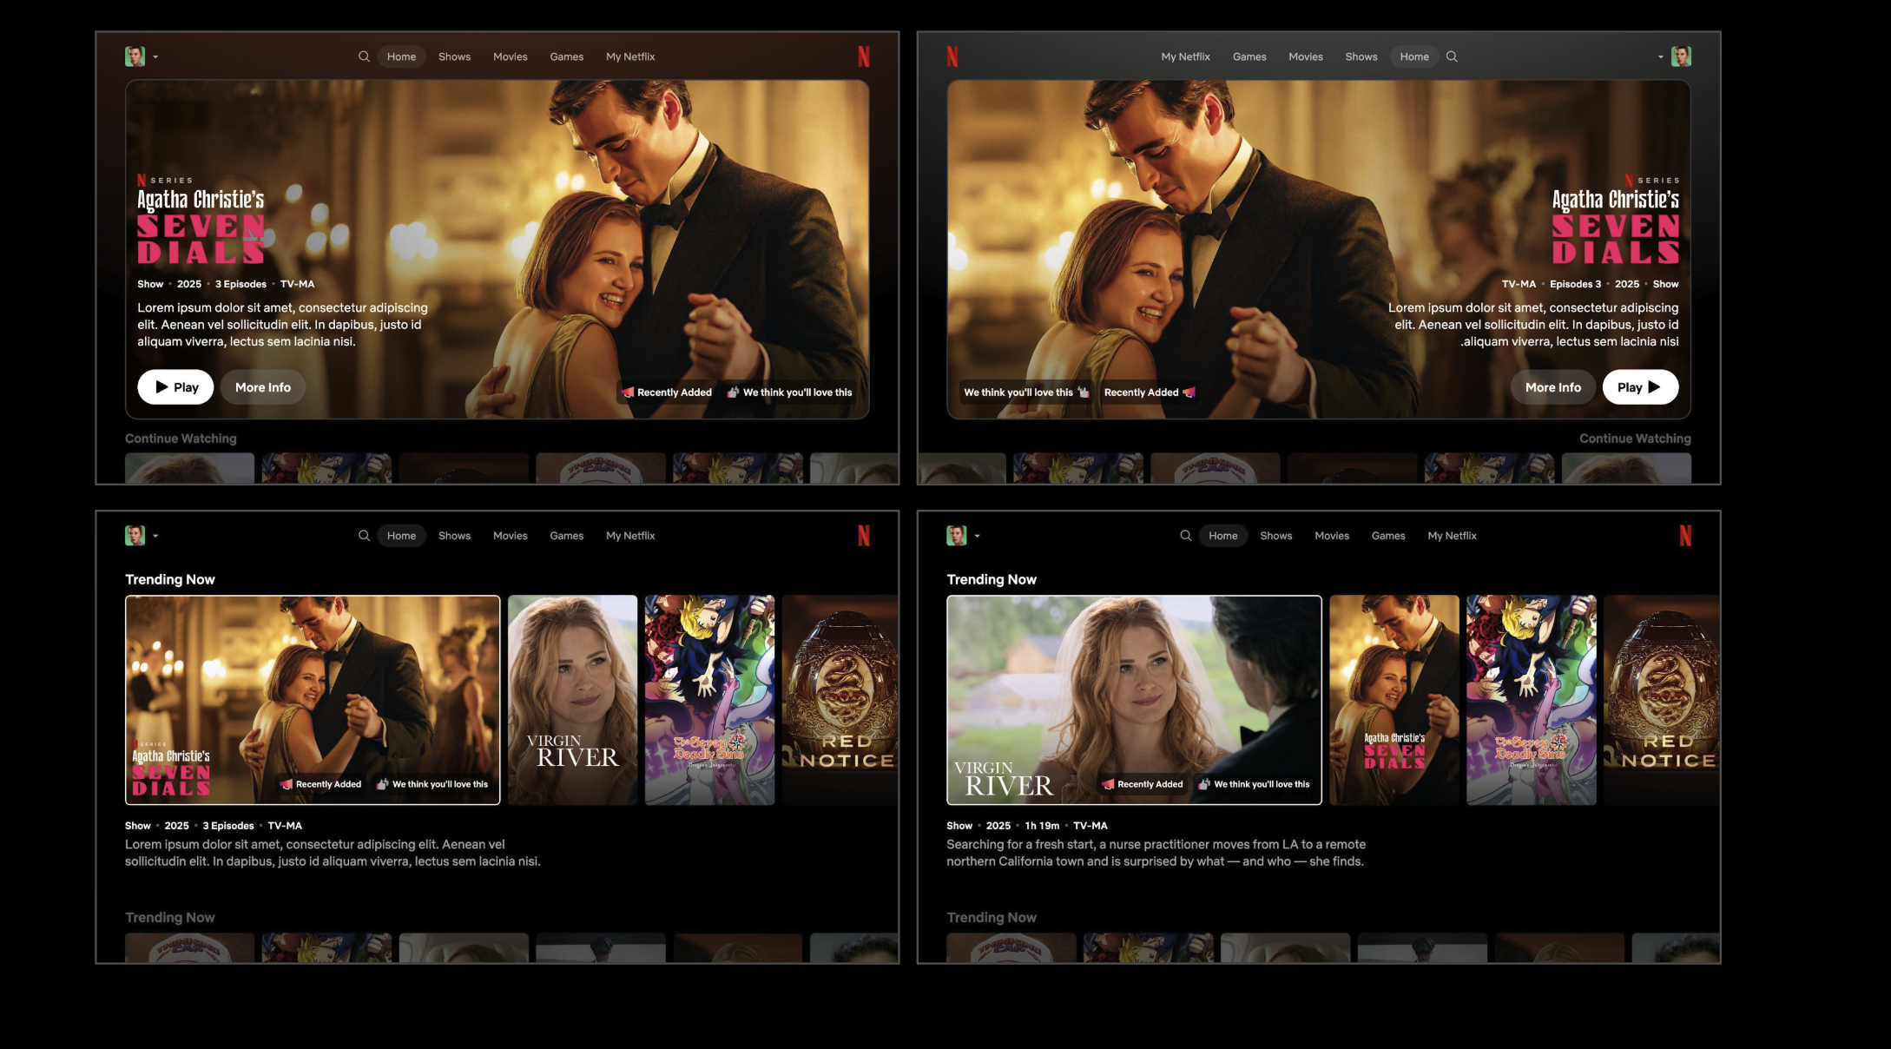1891x1049 pixels.
Task: Expand profile dropdown arrow in top-right mockup
Action: (x=1660, y=57)
